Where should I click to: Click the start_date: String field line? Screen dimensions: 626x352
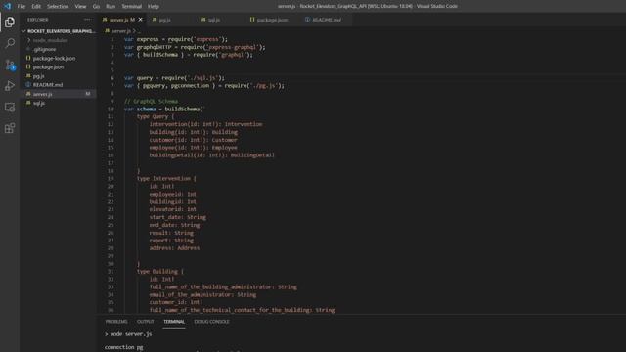click(178, 217)
